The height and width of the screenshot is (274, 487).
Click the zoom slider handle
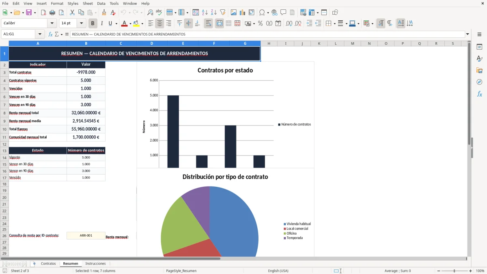tap(454, 271)
